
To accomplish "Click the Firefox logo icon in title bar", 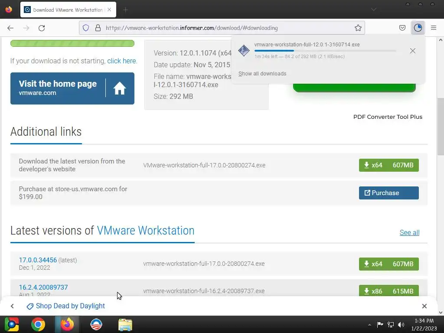I will coord(9,10).
